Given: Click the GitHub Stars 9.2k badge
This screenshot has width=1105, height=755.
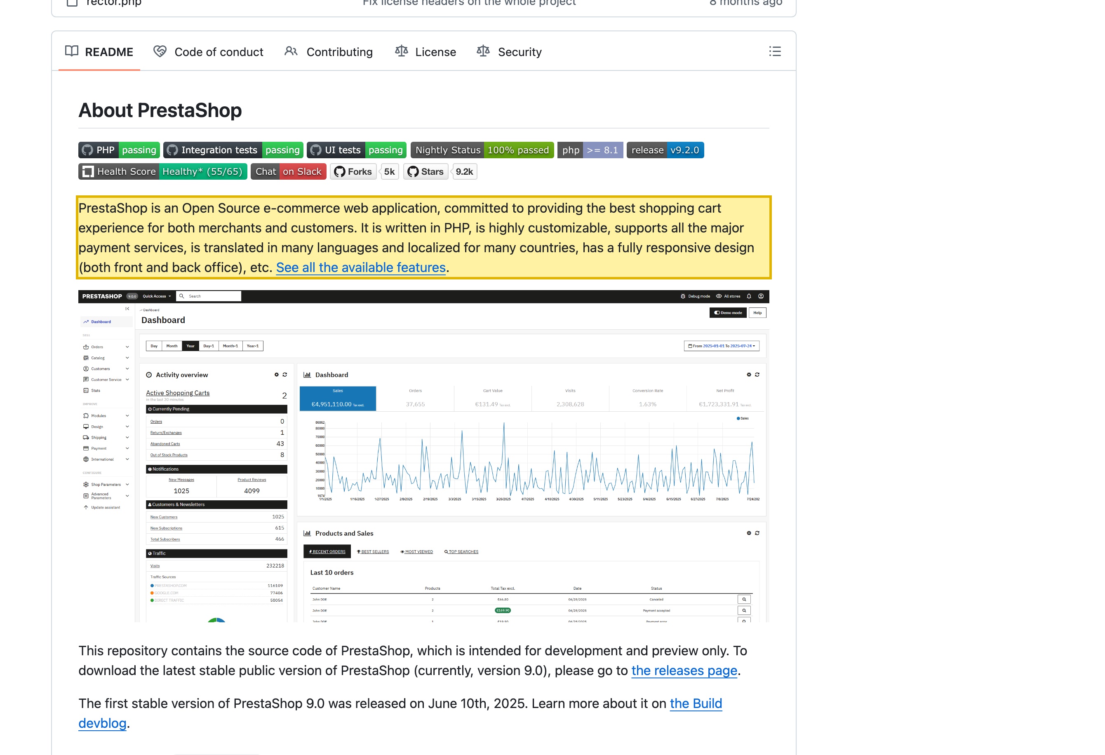Looking at the screenshot, I should [x=440, y=171].
